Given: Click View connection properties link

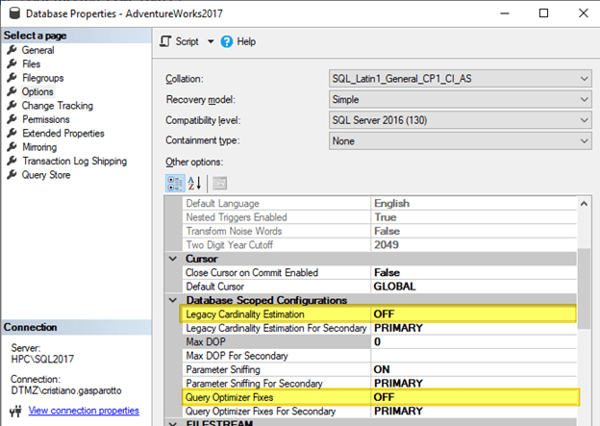Looking at the screenshot, I should (x=84, y=411).
